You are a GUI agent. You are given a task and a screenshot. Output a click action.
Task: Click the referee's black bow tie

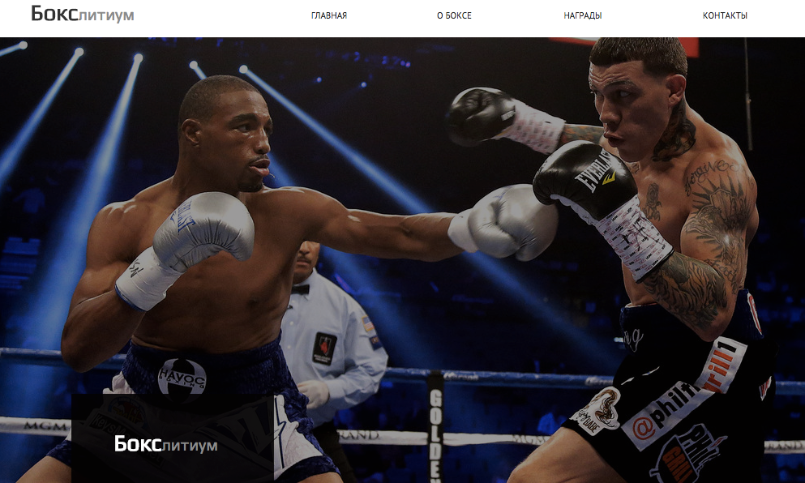[x=300, y=289]
